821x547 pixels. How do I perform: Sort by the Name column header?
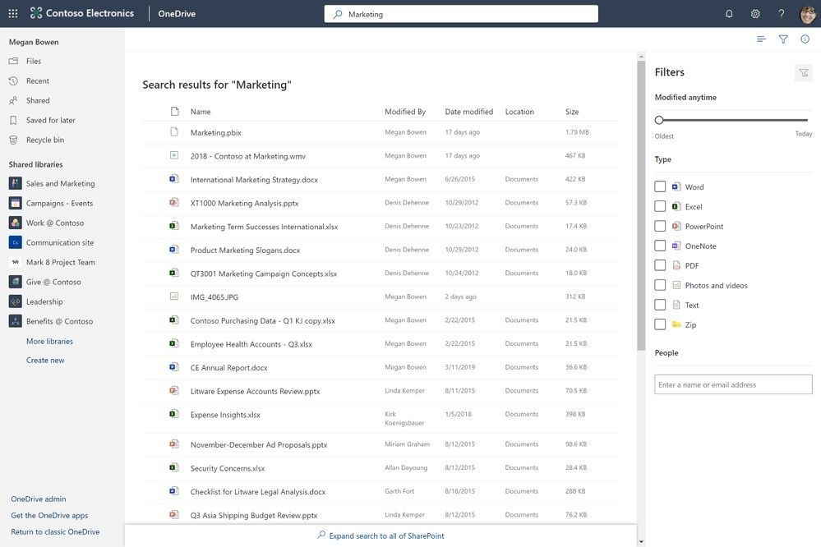[201, 112]
